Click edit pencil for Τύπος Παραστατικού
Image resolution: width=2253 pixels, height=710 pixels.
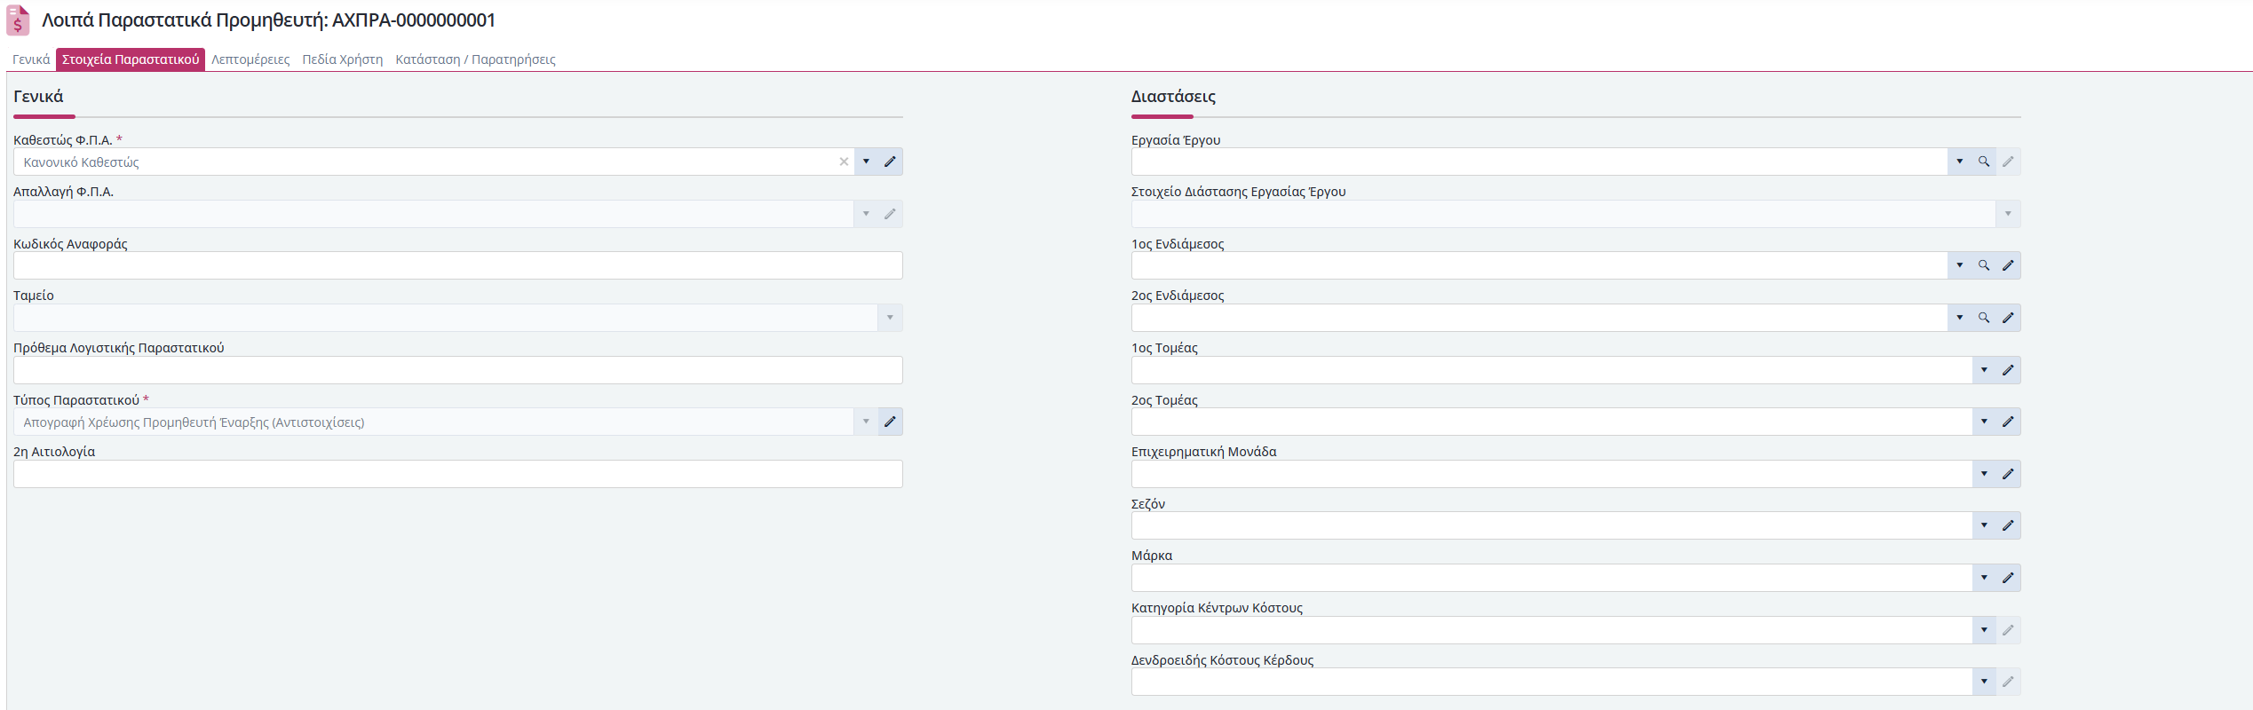point(890,422)
